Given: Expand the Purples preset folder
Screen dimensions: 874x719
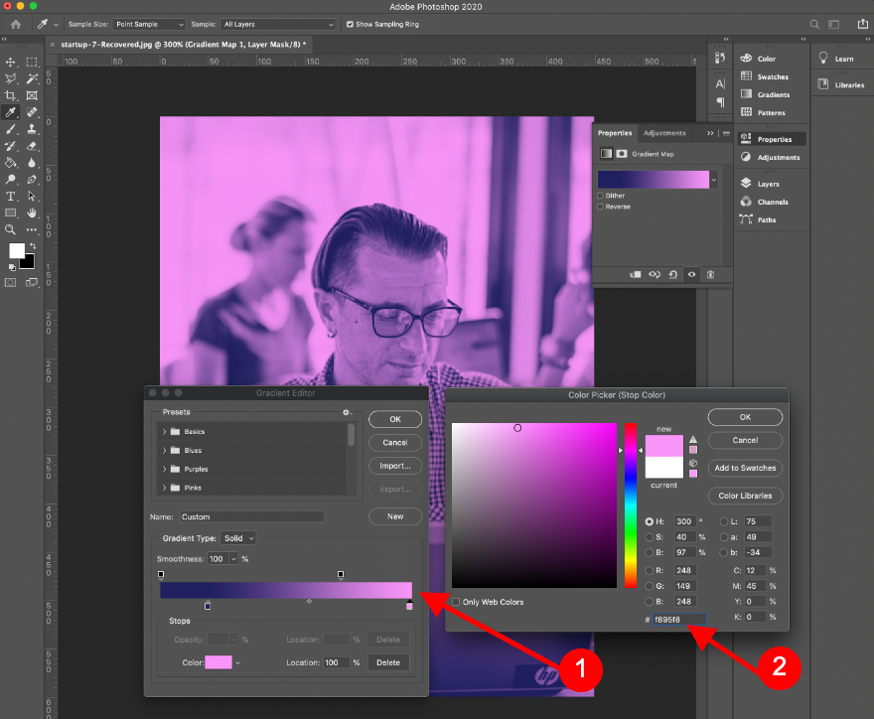Looking at the screenshot, I should tap(164, 469).
